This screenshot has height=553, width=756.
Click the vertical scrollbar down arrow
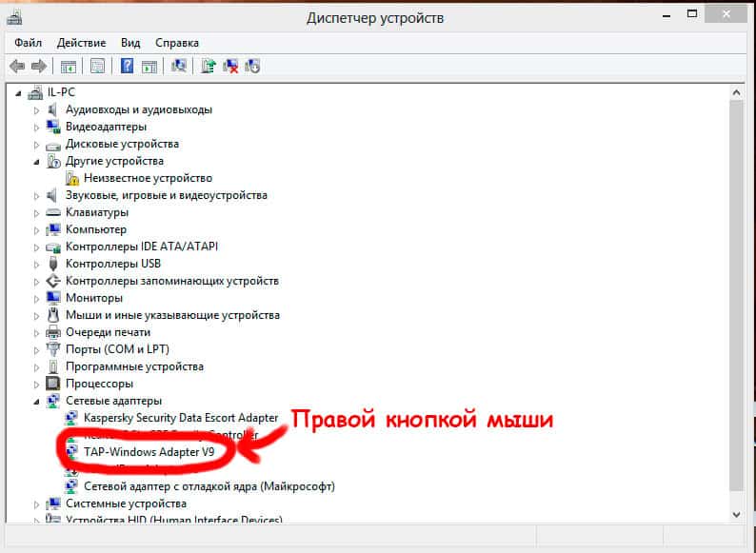click(736, 513)
